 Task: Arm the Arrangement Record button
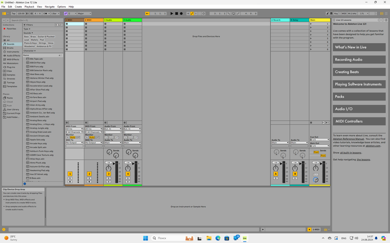coord(181,13)
